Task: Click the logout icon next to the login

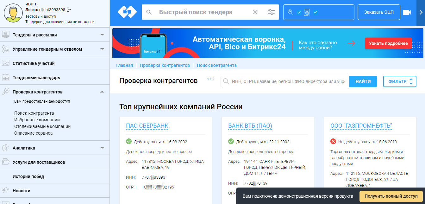Action: (69, 10)
